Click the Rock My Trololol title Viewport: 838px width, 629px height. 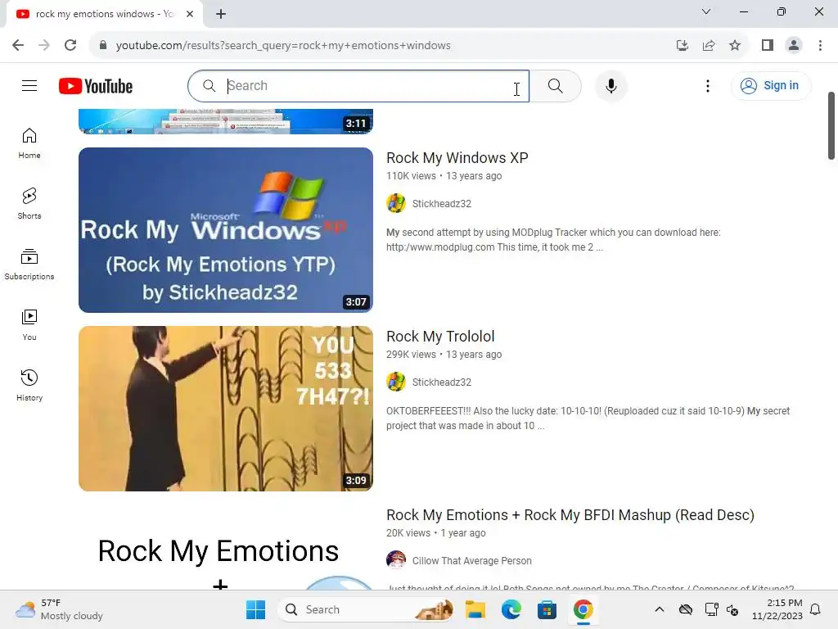pos(440,337)
